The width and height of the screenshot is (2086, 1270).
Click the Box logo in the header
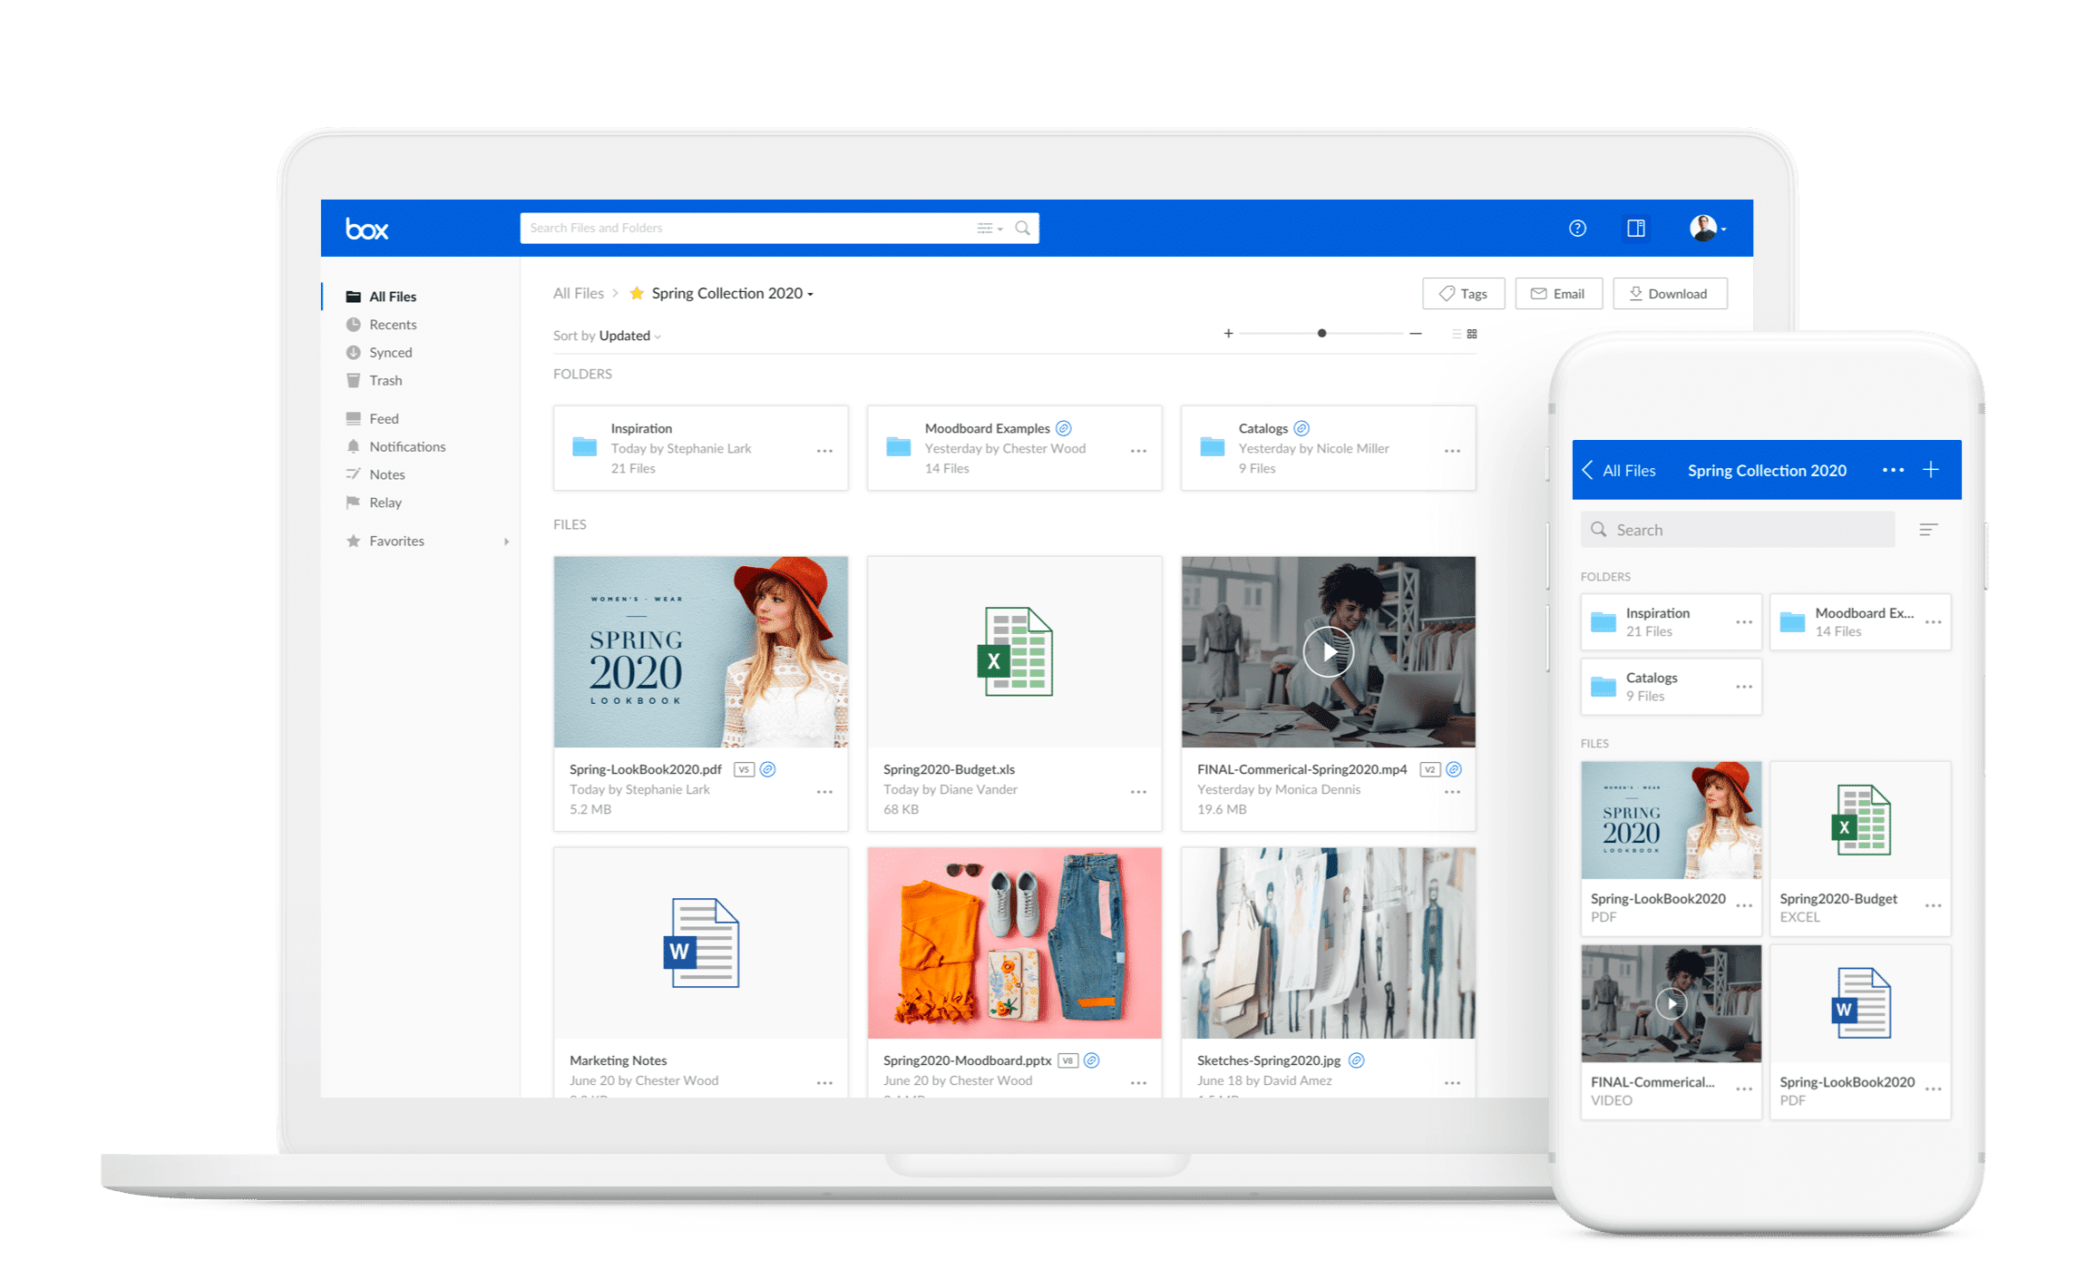[x=366, y=229]
